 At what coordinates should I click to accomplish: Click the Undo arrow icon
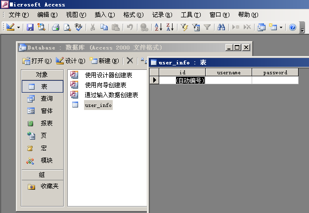130,27
